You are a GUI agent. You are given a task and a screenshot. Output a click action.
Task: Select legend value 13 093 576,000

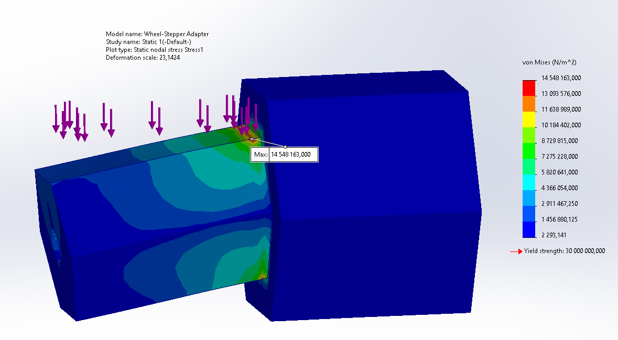561,94
